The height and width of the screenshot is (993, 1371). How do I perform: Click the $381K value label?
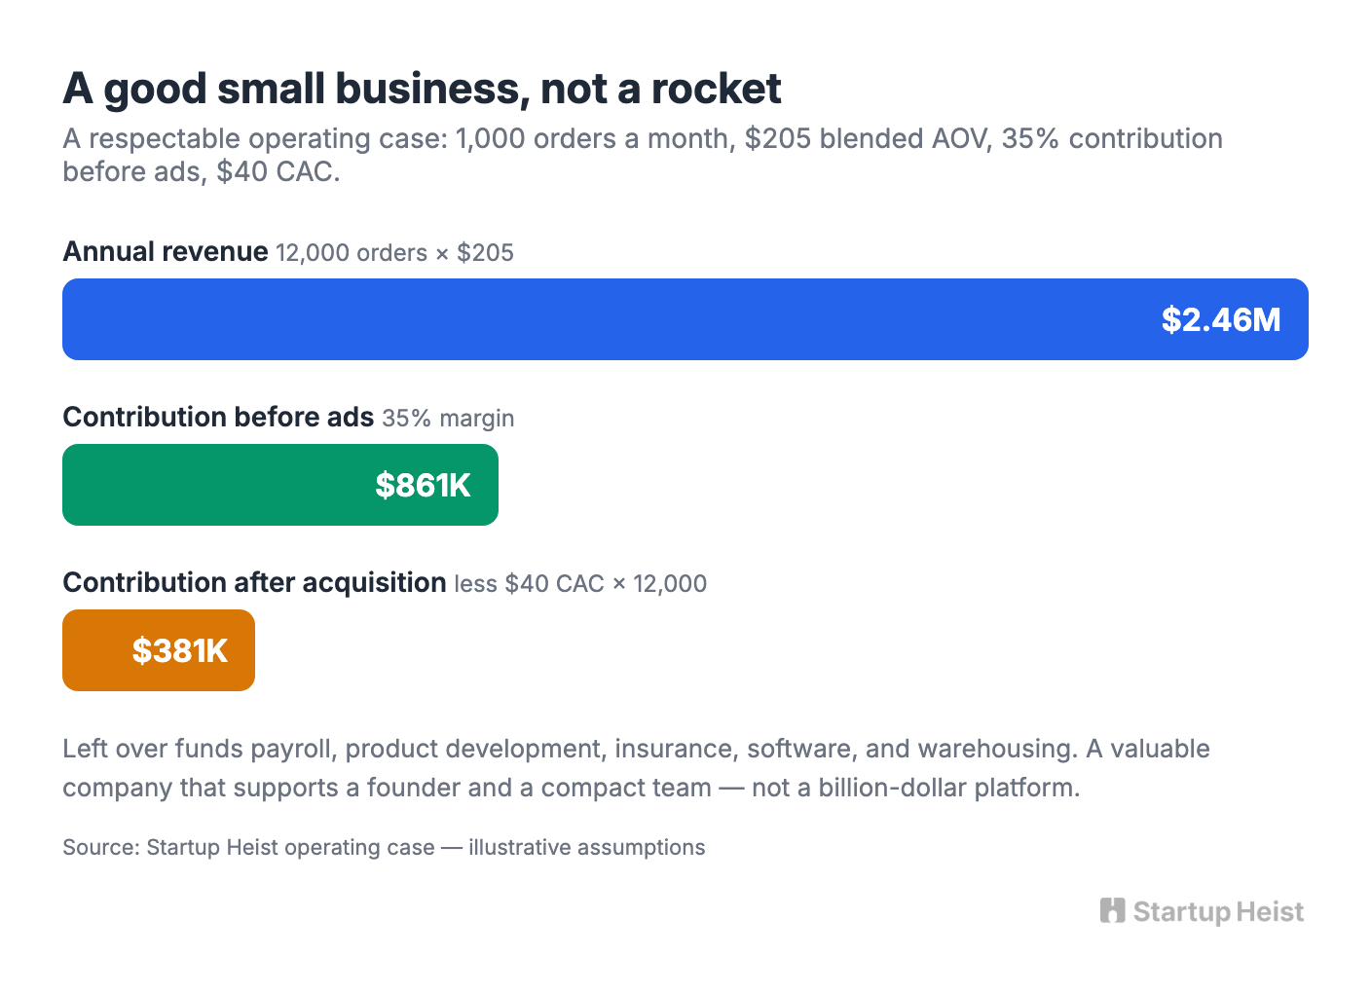click(x=180, y=650)
